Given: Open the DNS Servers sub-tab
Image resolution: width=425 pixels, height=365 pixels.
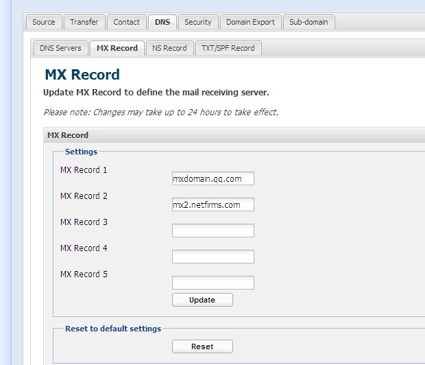Looking at the screenshot, I should coord(61,48).
